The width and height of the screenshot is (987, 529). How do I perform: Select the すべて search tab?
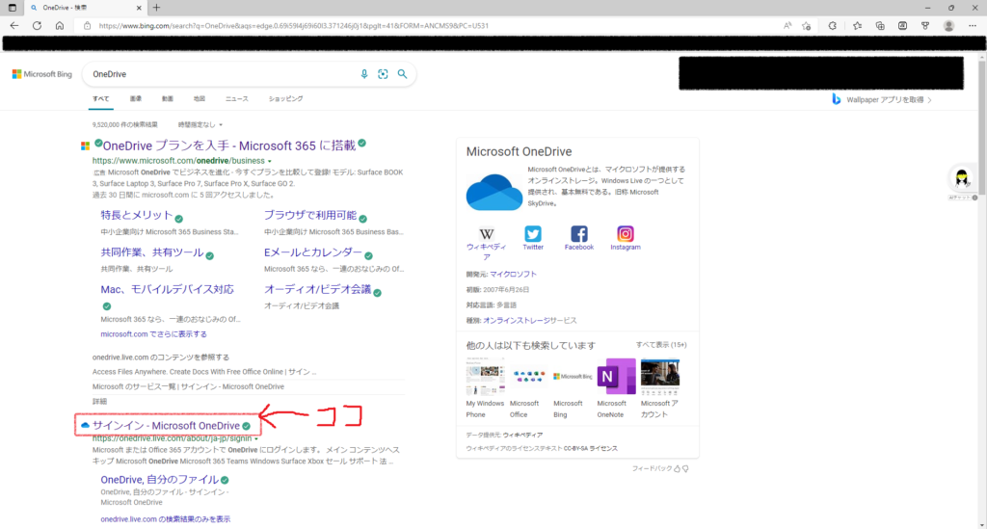tap(100, 98)
